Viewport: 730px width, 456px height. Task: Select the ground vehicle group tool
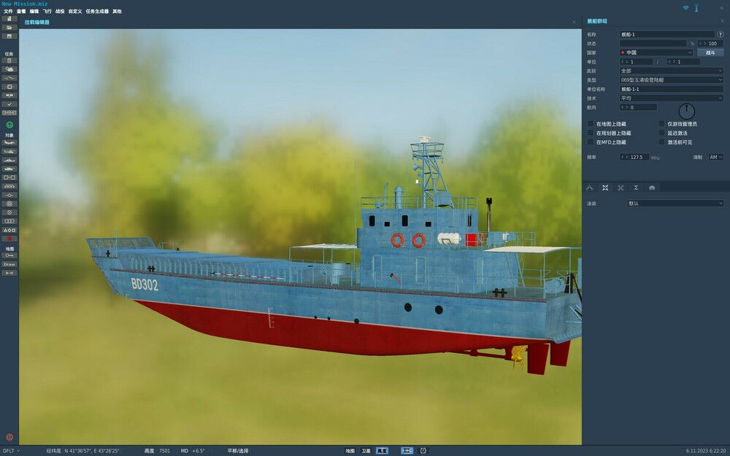(9, 169)
